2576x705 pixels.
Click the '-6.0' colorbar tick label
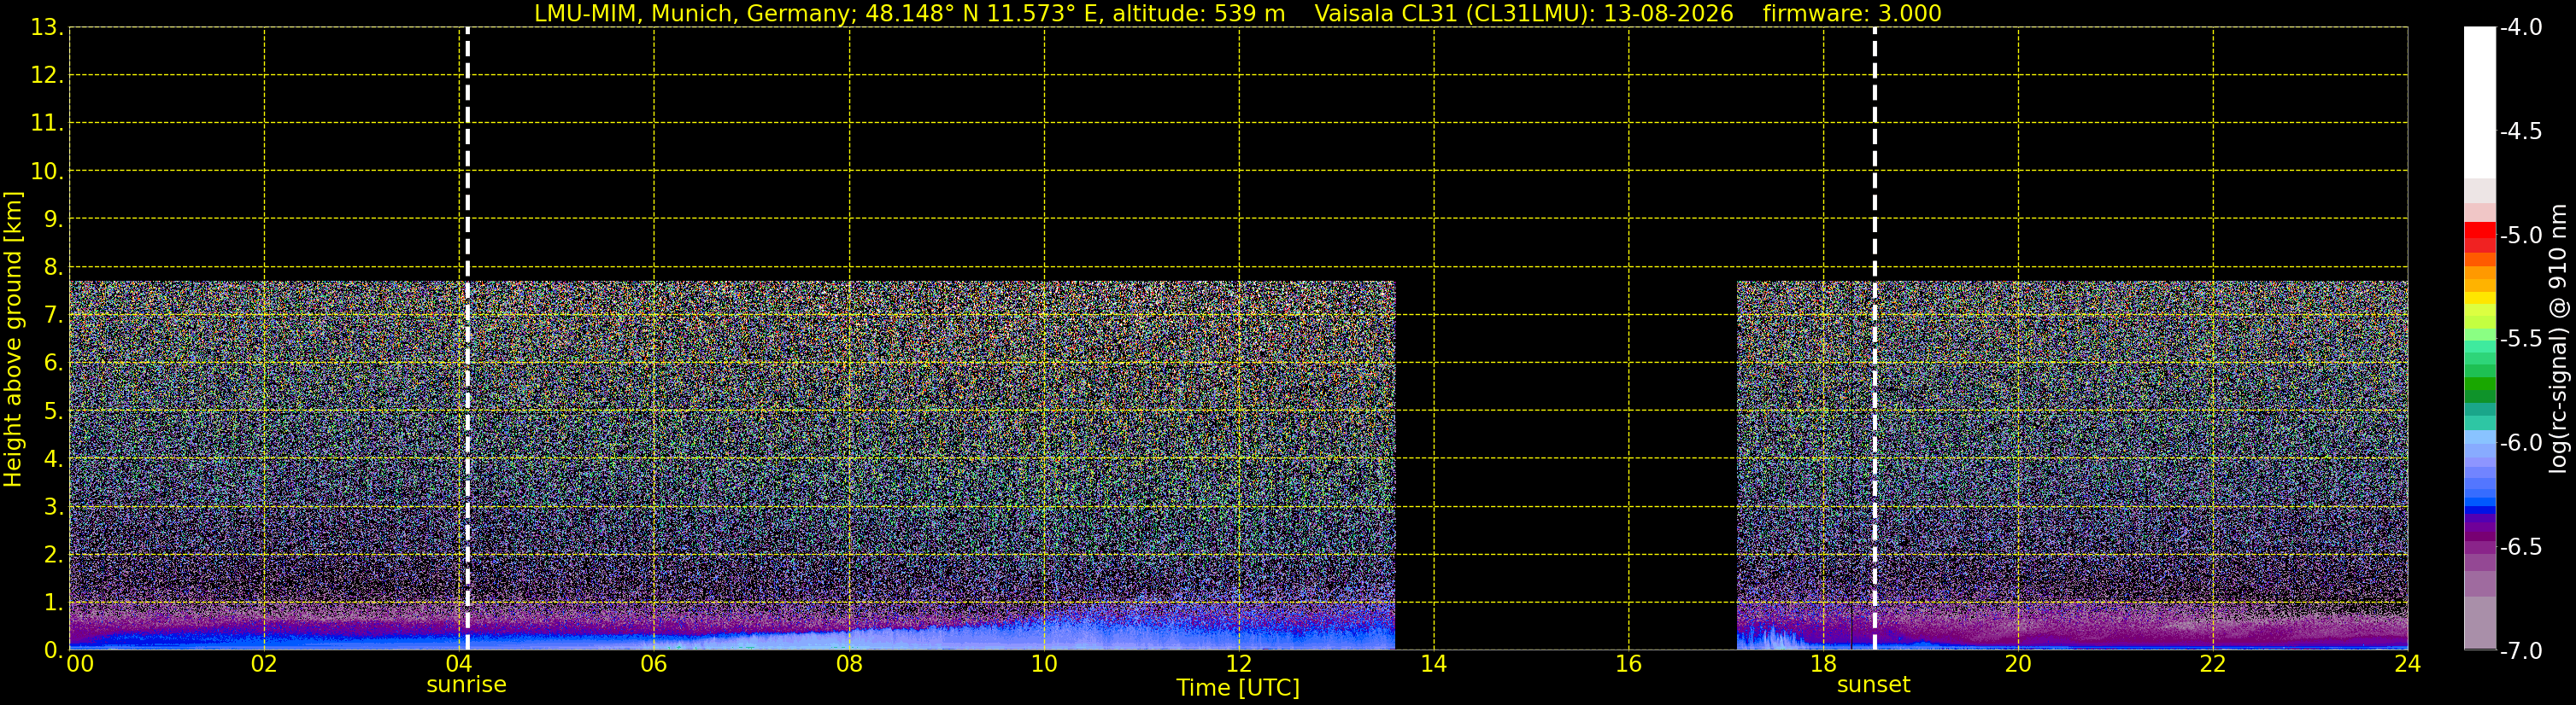click(2520, 443)
